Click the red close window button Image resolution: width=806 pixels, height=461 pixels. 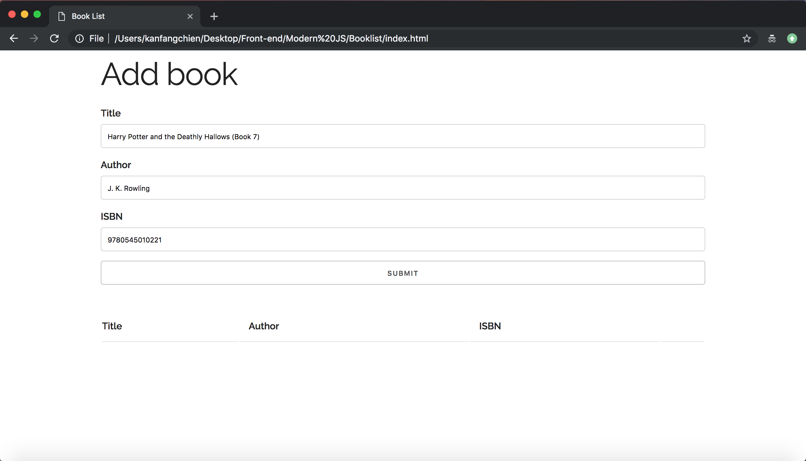tap(12, 14)
